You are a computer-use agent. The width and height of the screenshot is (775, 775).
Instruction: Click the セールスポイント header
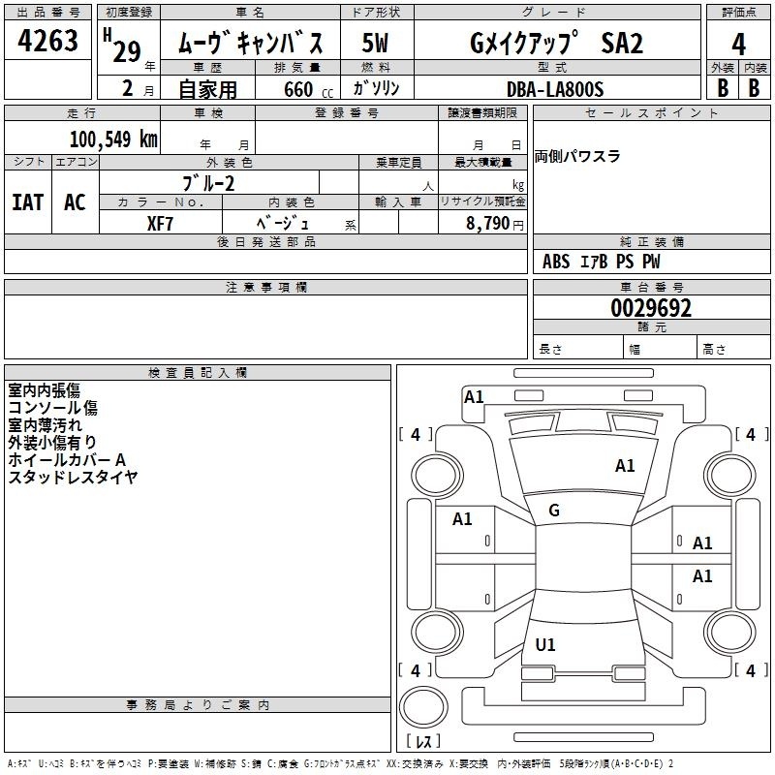651,112
